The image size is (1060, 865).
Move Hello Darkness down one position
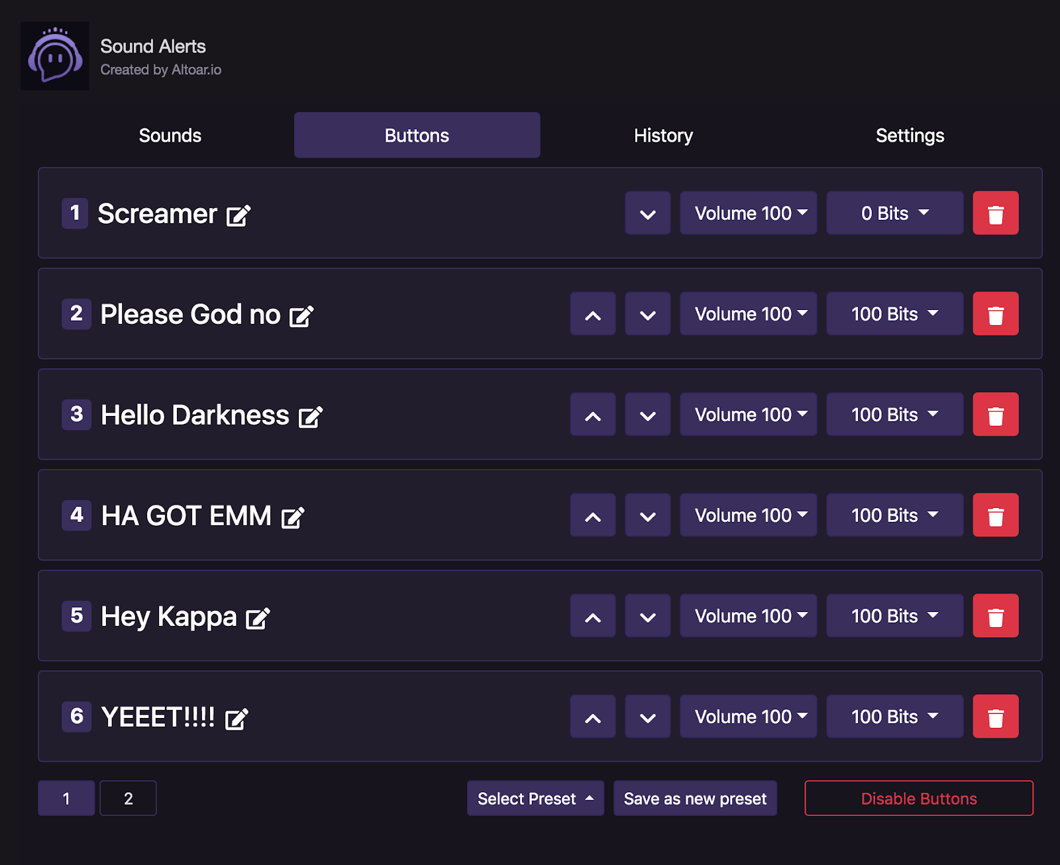647,414
